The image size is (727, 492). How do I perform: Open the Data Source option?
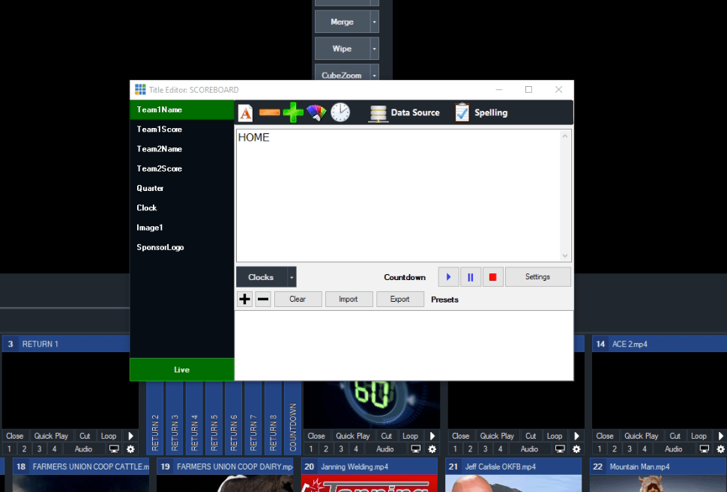[x=405, y=113]
